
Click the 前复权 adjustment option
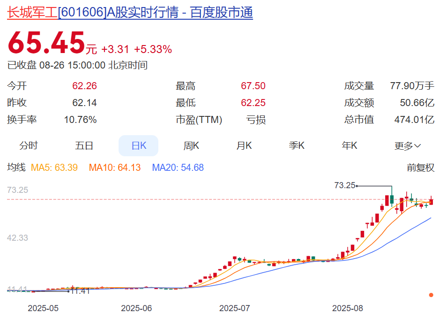420,168
